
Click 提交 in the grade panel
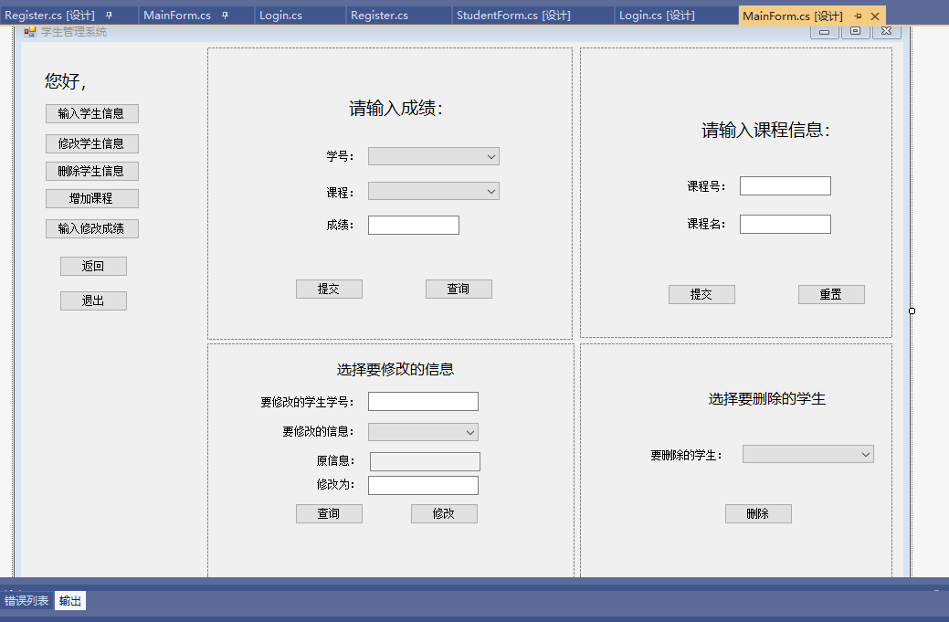[329, 290]
